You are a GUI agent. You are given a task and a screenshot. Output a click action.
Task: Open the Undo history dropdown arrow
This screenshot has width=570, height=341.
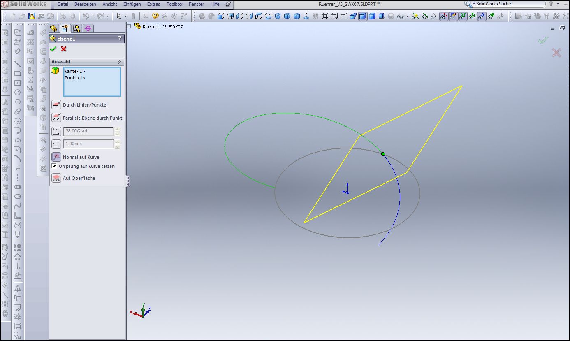[x=93, y=16]
